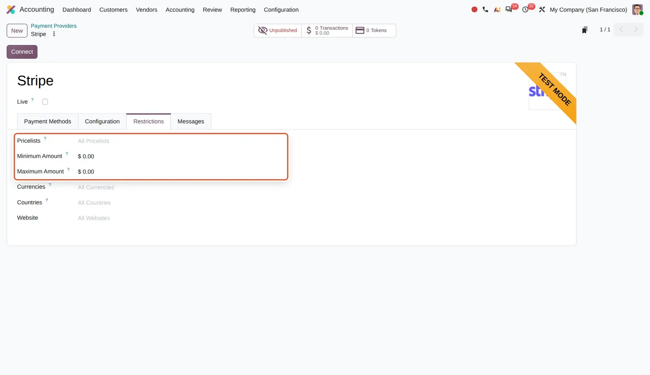Show help tooltip for Pricelists
The width and height of the screenshot is (650, 375).
45,139
